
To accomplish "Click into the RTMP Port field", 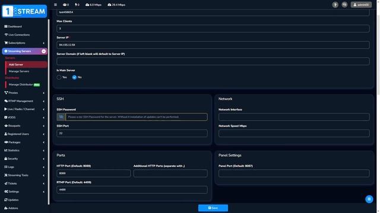I will [132, 190].
